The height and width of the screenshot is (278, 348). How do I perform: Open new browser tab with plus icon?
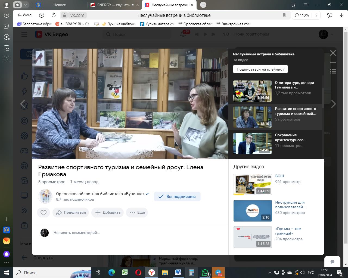click(203, 5)
